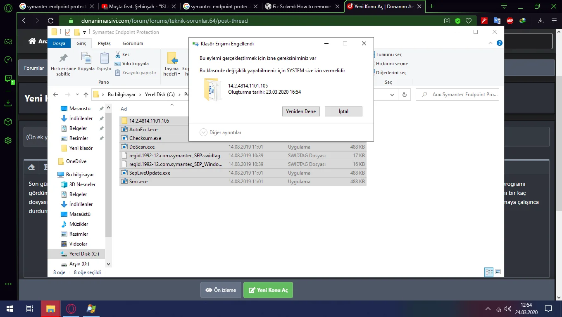This screenshot has height=317, width=562.
Task: Open the Google Translate extension icon
Action: pos(497,21)
